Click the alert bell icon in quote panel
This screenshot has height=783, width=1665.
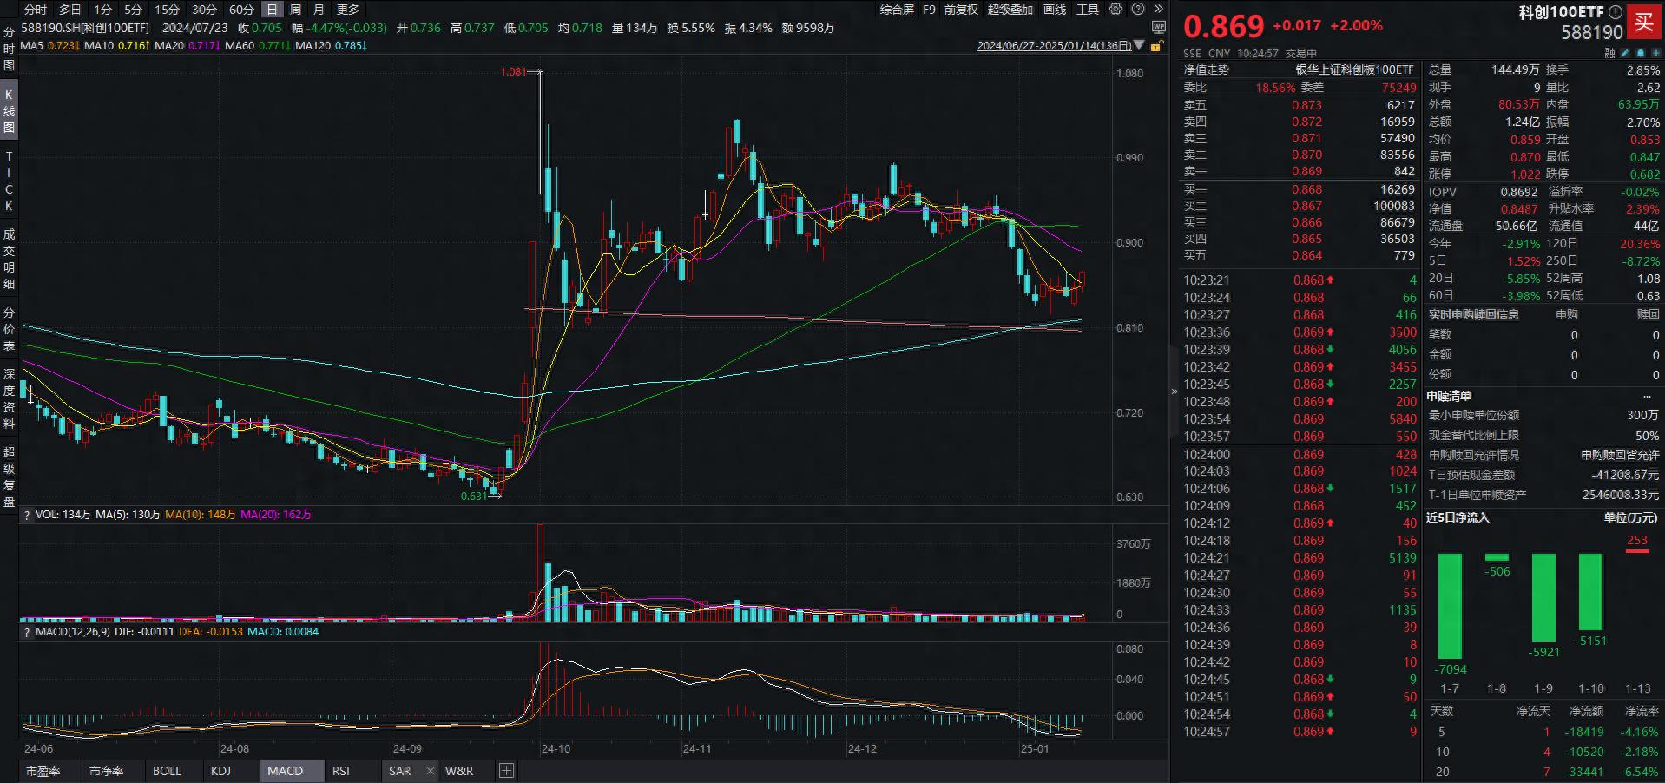click(x=1640, y=53)
